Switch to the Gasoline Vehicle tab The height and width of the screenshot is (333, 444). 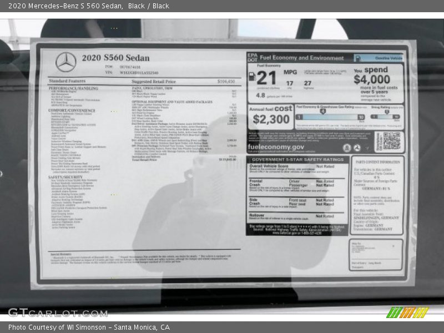click(388, 58)
